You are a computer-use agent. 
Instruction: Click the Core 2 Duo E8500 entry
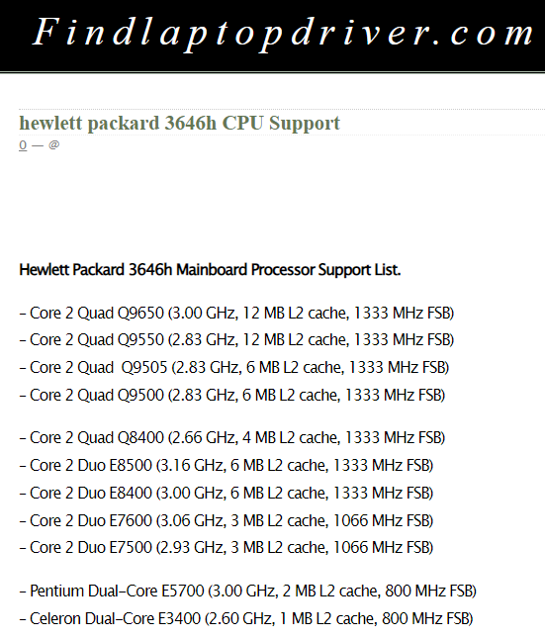[x=227, y=465]
